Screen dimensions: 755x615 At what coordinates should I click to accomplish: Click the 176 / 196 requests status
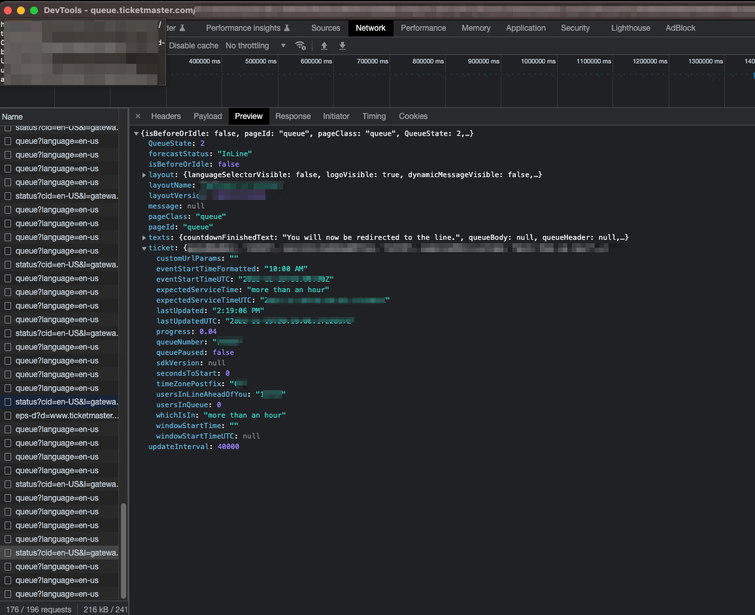[x=39, y=609]
